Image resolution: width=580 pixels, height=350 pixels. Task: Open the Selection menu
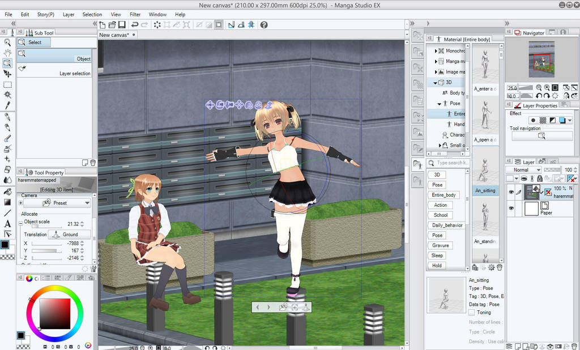(92, 14)
